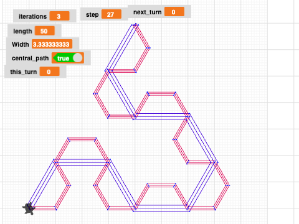Click the turtle sprite on stage
This screenshot has width=299, height=224.
click(29, 208)
